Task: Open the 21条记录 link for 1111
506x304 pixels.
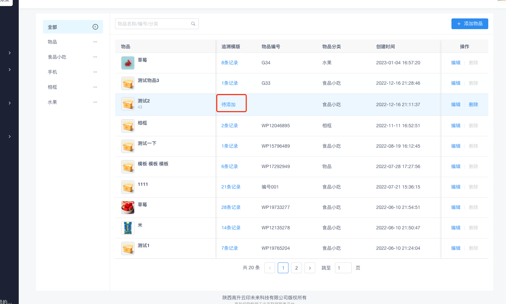Action: (231, 187)
